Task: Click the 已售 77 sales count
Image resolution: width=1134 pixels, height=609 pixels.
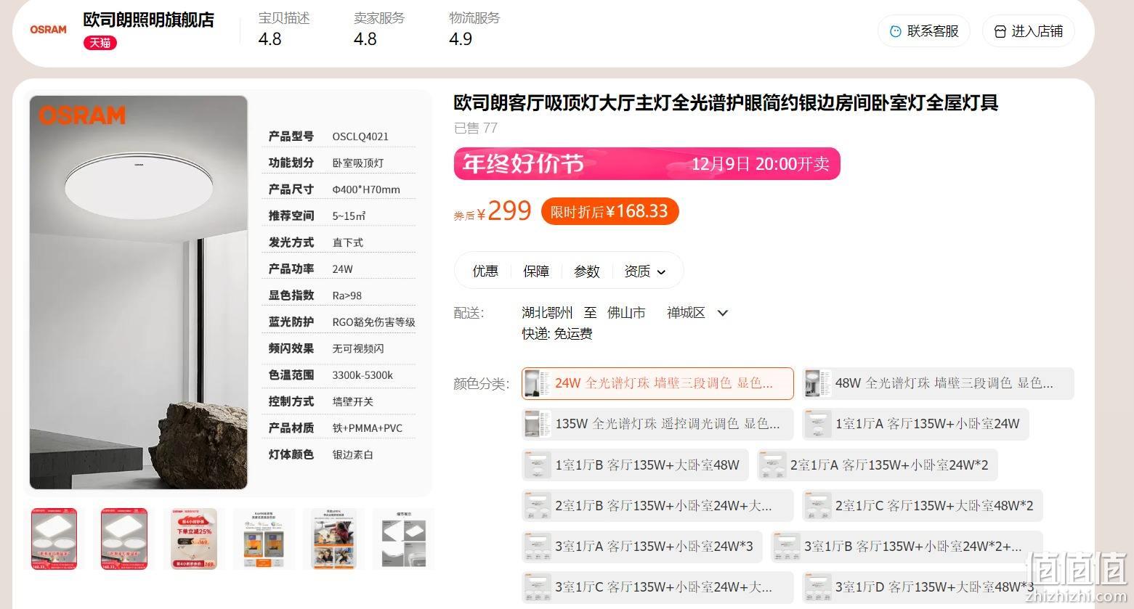Action: pos(476,128)
